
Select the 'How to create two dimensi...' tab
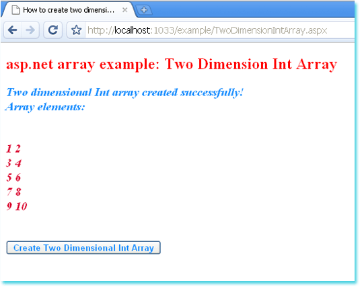coord(69,10)
